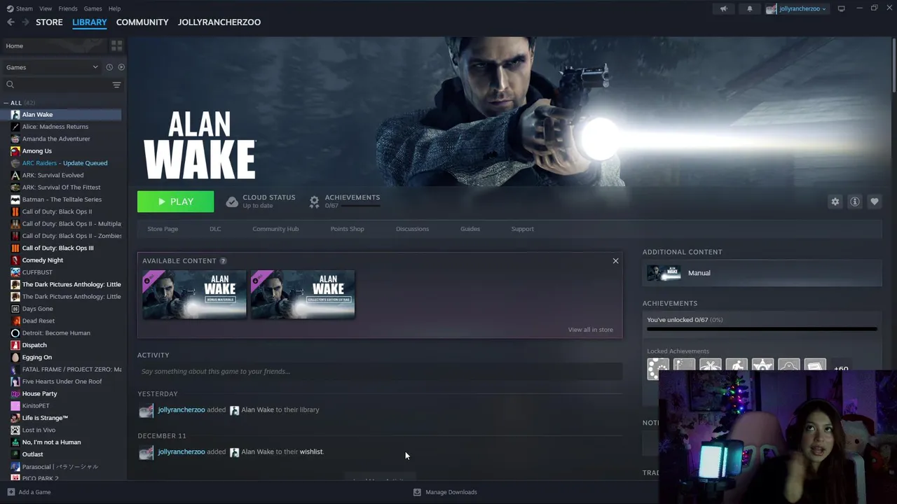Toggle sort by recent activity clock
The image size is (897, 504).
tap(109, 67)
